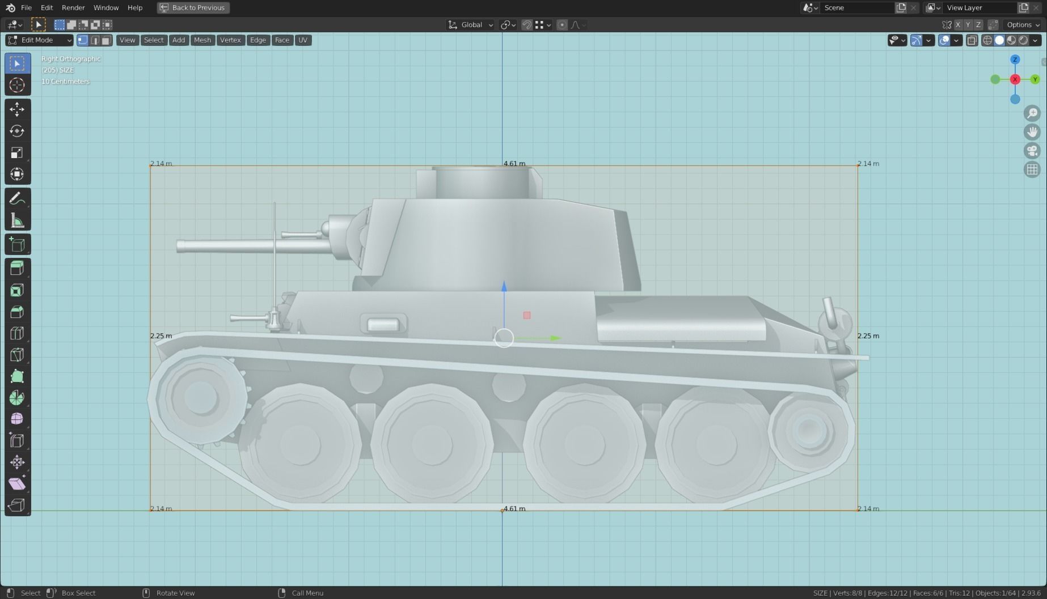Screen dimensions: 1047x599
Task: Open the Select header menu
Action: pyautogui.click(x=154, y=40)
